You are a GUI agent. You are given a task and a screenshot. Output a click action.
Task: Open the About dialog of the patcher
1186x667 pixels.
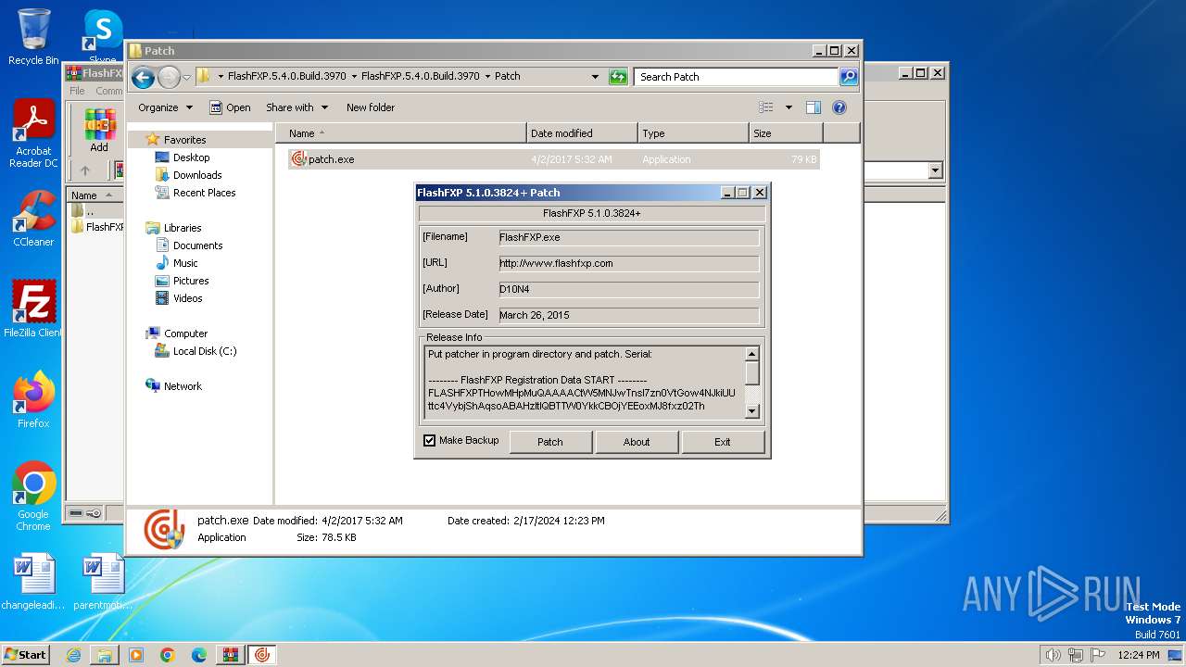pos(636,442)
